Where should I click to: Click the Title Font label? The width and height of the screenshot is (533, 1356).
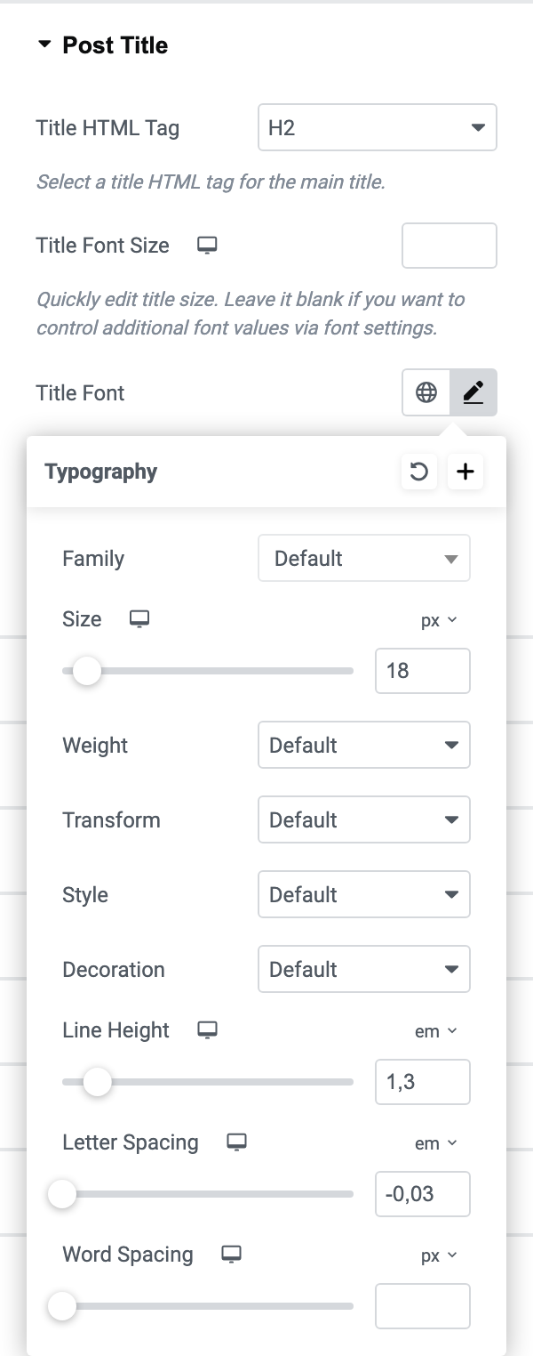80,393
